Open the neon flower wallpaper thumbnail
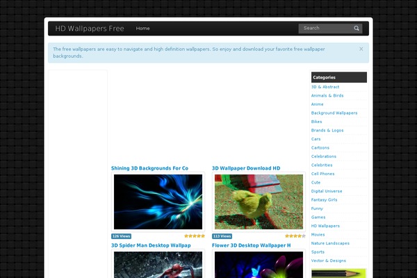Image resolution: width=417 pixels, height=278 pixels. (259, 265)
